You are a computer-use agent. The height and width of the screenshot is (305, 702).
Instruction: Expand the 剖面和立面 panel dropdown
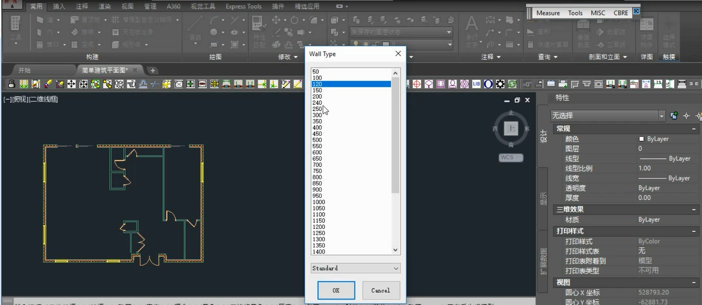tap(625, 57)
